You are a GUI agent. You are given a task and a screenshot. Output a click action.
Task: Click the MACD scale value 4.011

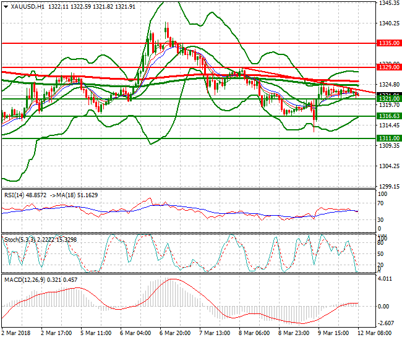pyautogui.click(x=385, y=279)
